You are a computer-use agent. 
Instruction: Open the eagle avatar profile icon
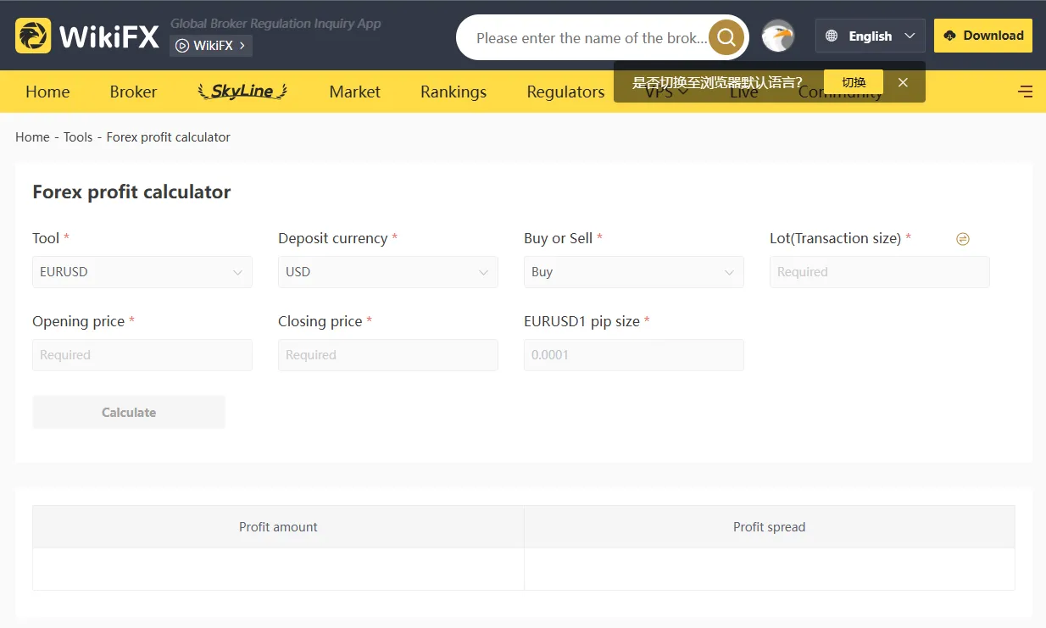[778, 36]
